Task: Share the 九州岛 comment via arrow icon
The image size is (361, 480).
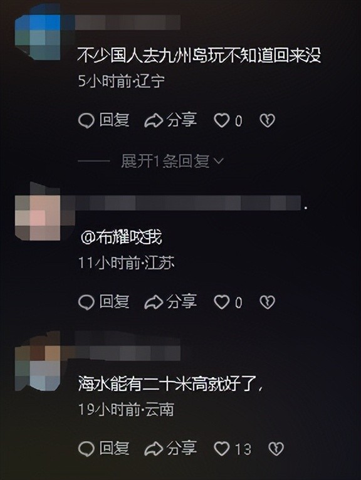Action: [x=170, y=120]
